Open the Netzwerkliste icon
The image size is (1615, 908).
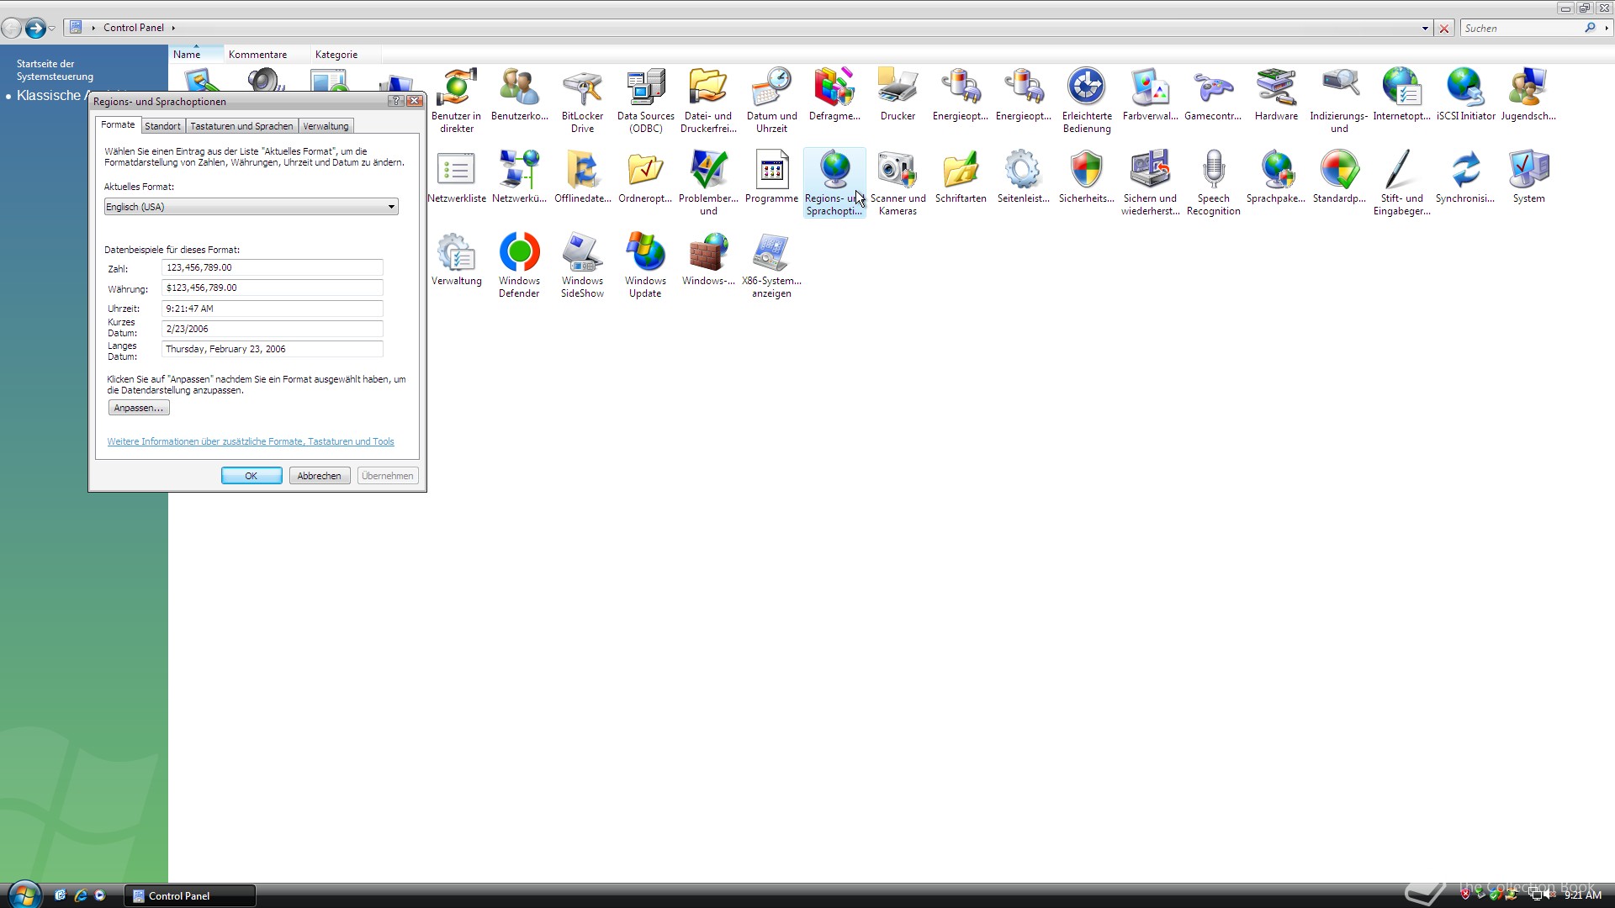coord(457,177)
